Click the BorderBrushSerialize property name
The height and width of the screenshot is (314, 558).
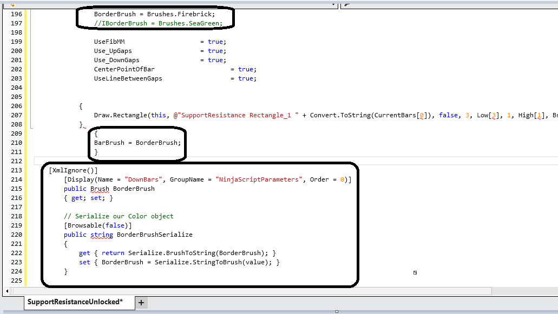click(154, 235)
